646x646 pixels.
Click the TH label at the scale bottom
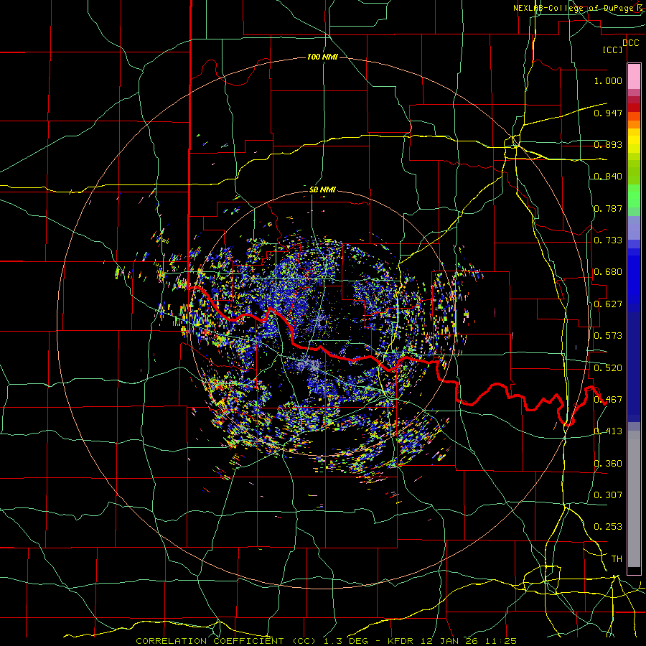[617, 559]
